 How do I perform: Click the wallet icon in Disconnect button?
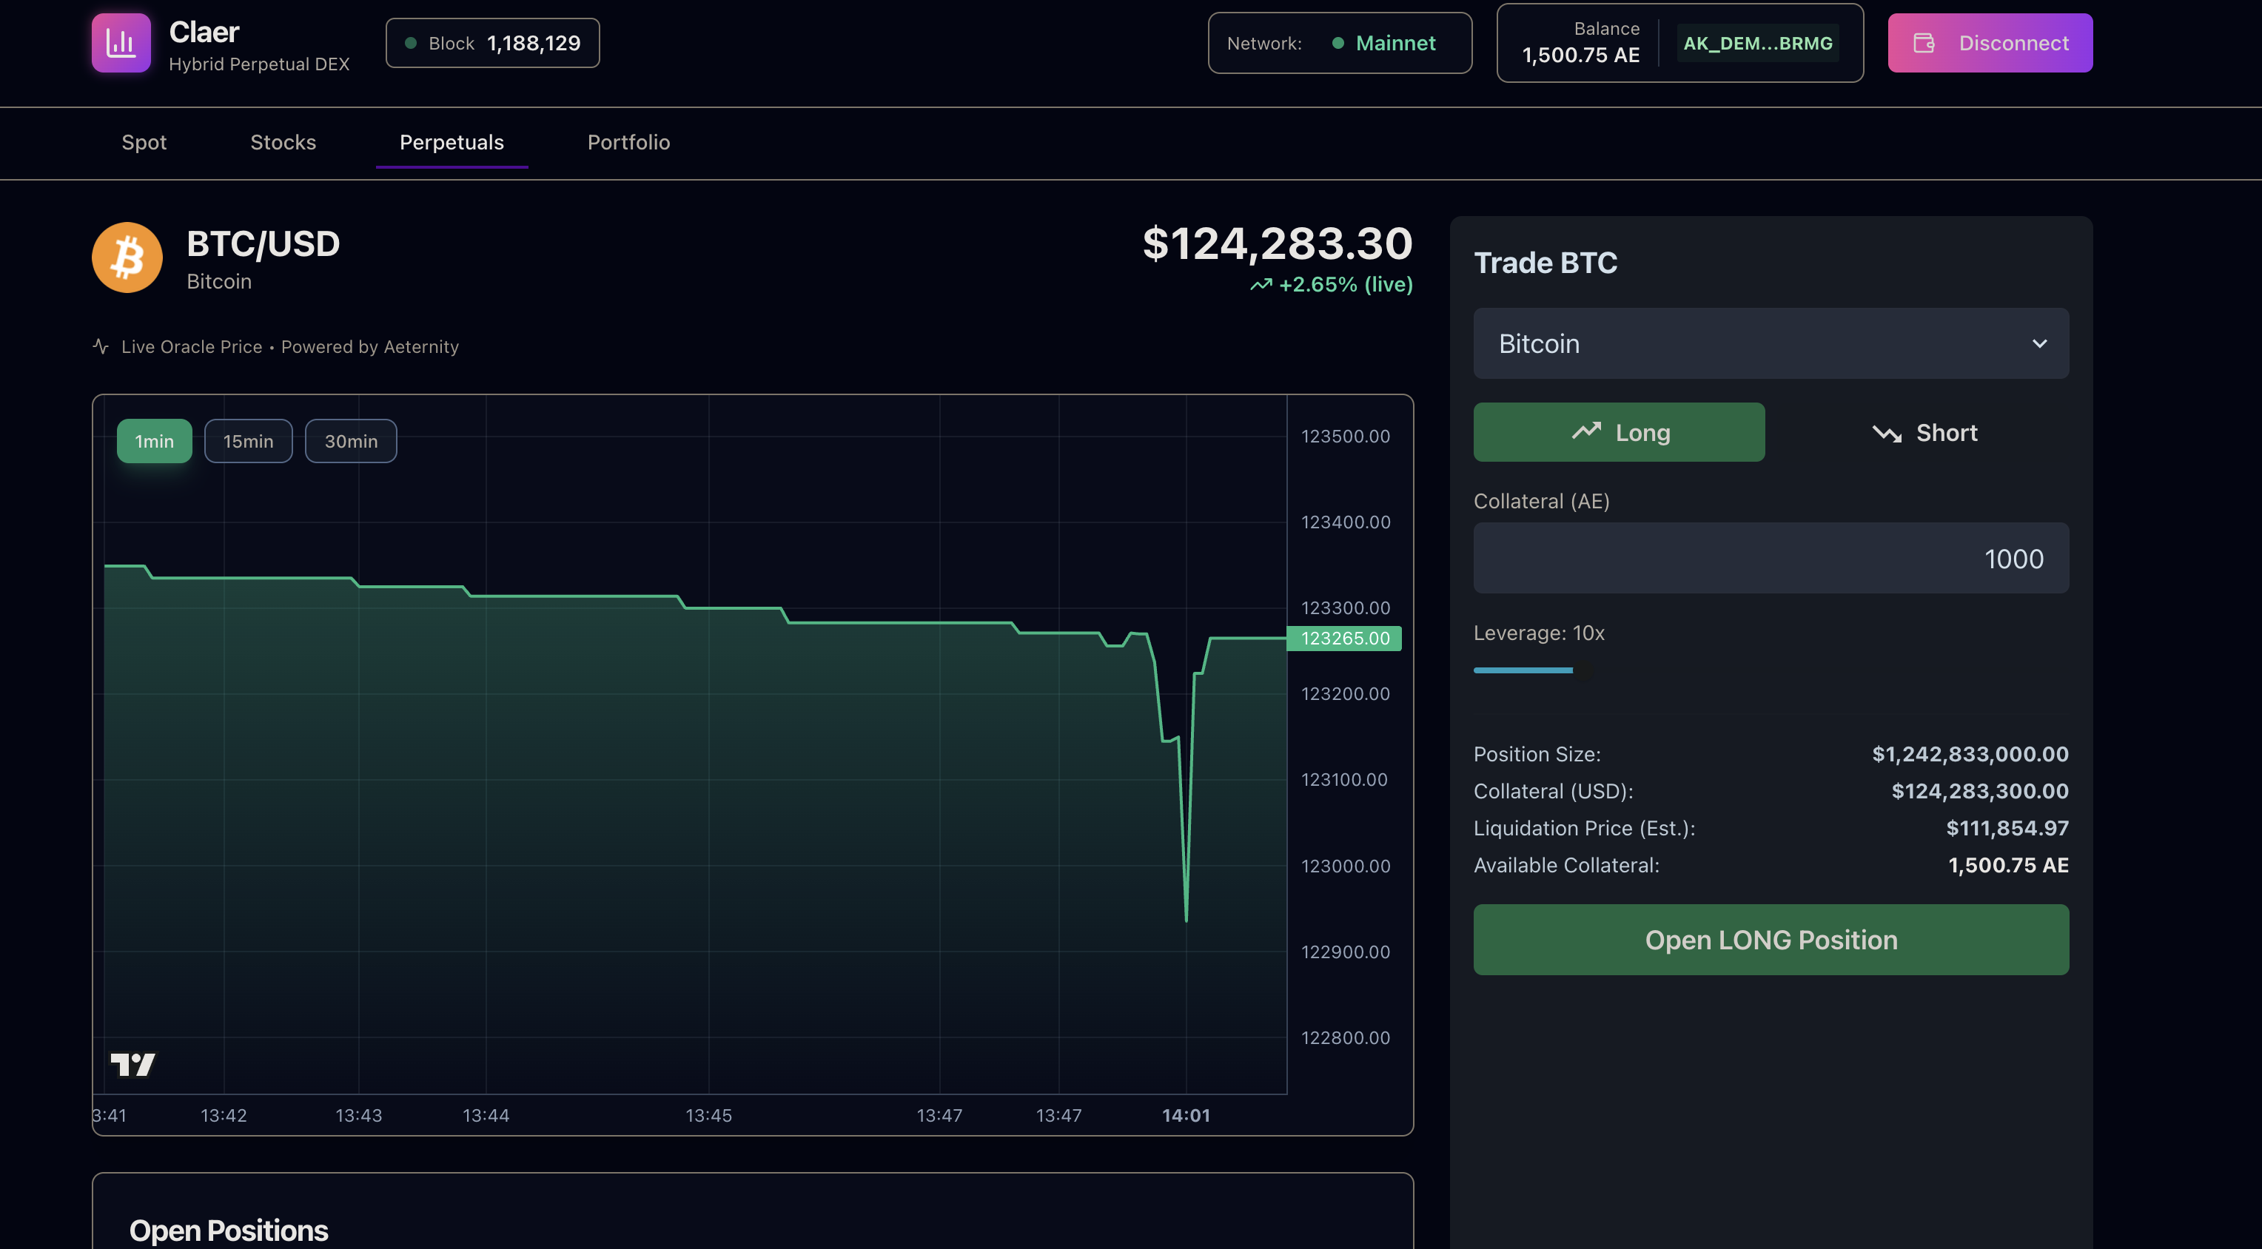pos(1923,43)
